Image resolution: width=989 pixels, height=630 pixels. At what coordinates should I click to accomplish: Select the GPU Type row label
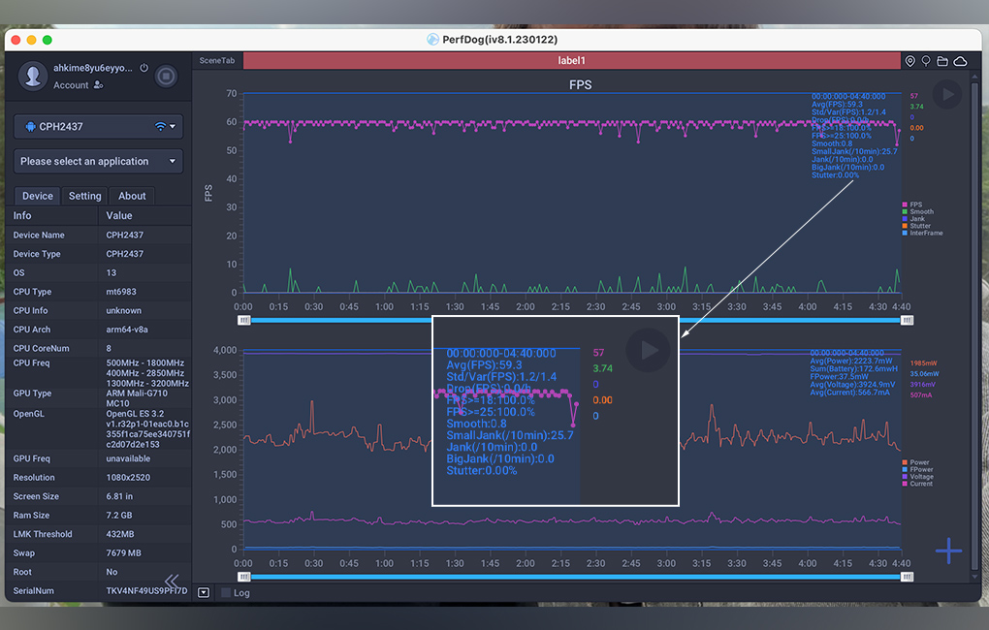pyautogui.click(x=32, y=394)
